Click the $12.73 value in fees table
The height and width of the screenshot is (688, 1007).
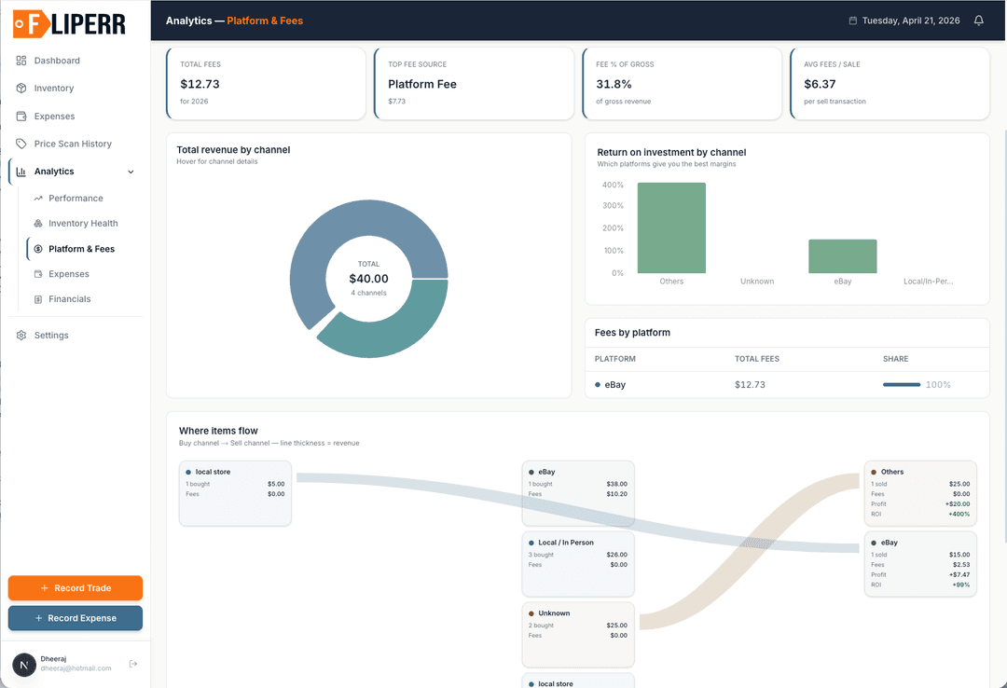click(x=750, y=385)
